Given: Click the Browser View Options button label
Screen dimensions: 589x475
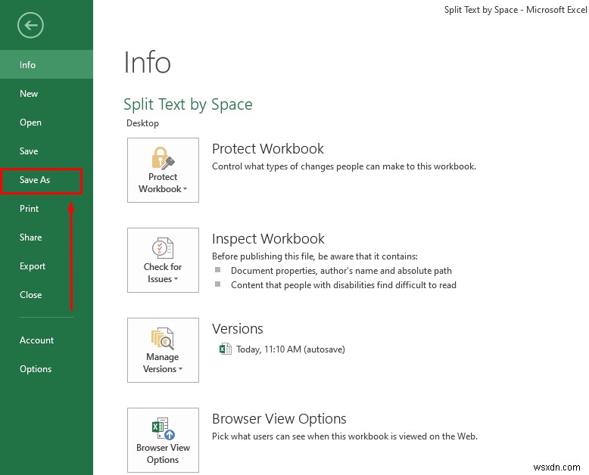Looking at the screenshot, I should pyautogui.click(x=163, y=453).
